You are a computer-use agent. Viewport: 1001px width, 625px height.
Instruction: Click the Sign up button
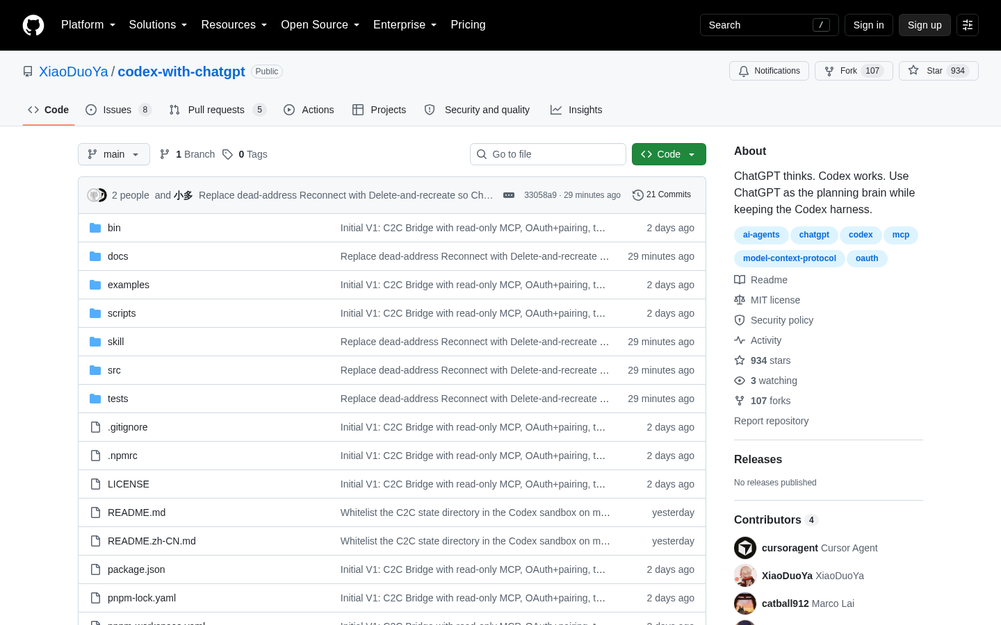click(x=925, y=25)
